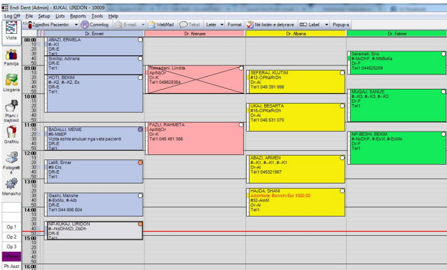Select the purple color block in sidebar
Image resolution: width=447 pixels, height=270 pixels.
pos(11,256)
